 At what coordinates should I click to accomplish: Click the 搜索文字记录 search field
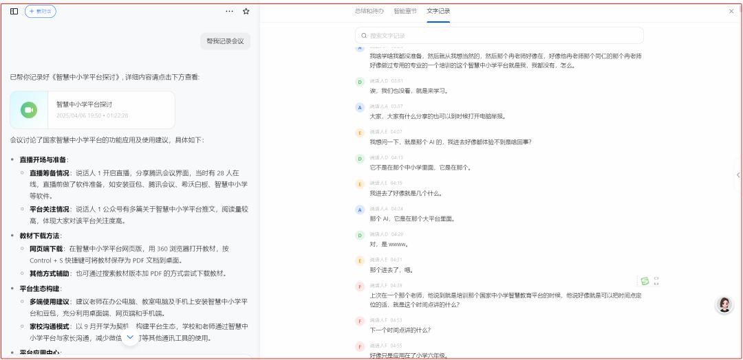point(499,36)
